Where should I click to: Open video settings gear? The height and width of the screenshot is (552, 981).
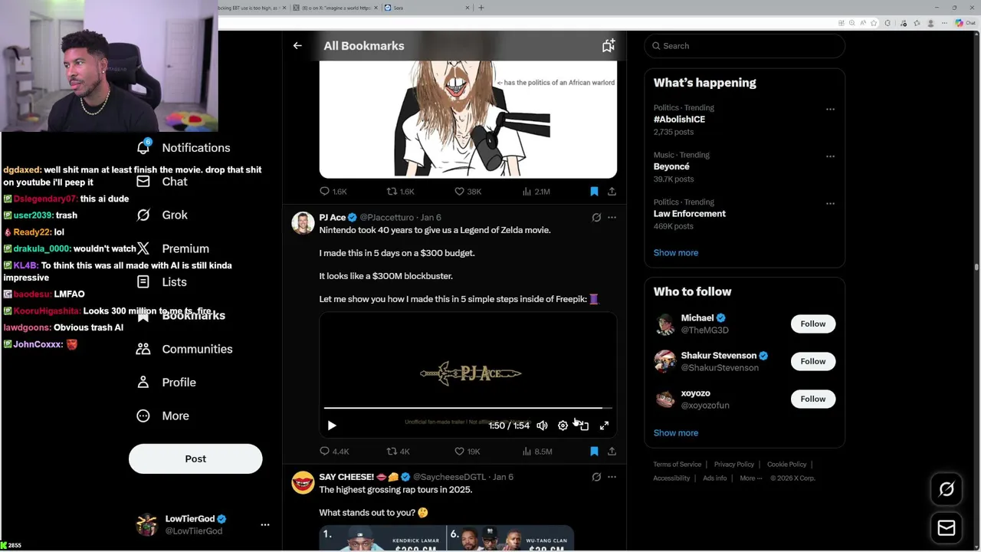click(563, 426)
